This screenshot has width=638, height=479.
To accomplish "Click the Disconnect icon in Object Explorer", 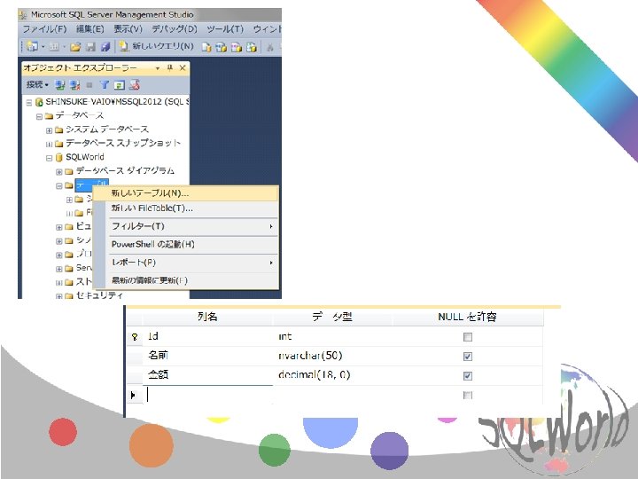I will pos(74,85).
